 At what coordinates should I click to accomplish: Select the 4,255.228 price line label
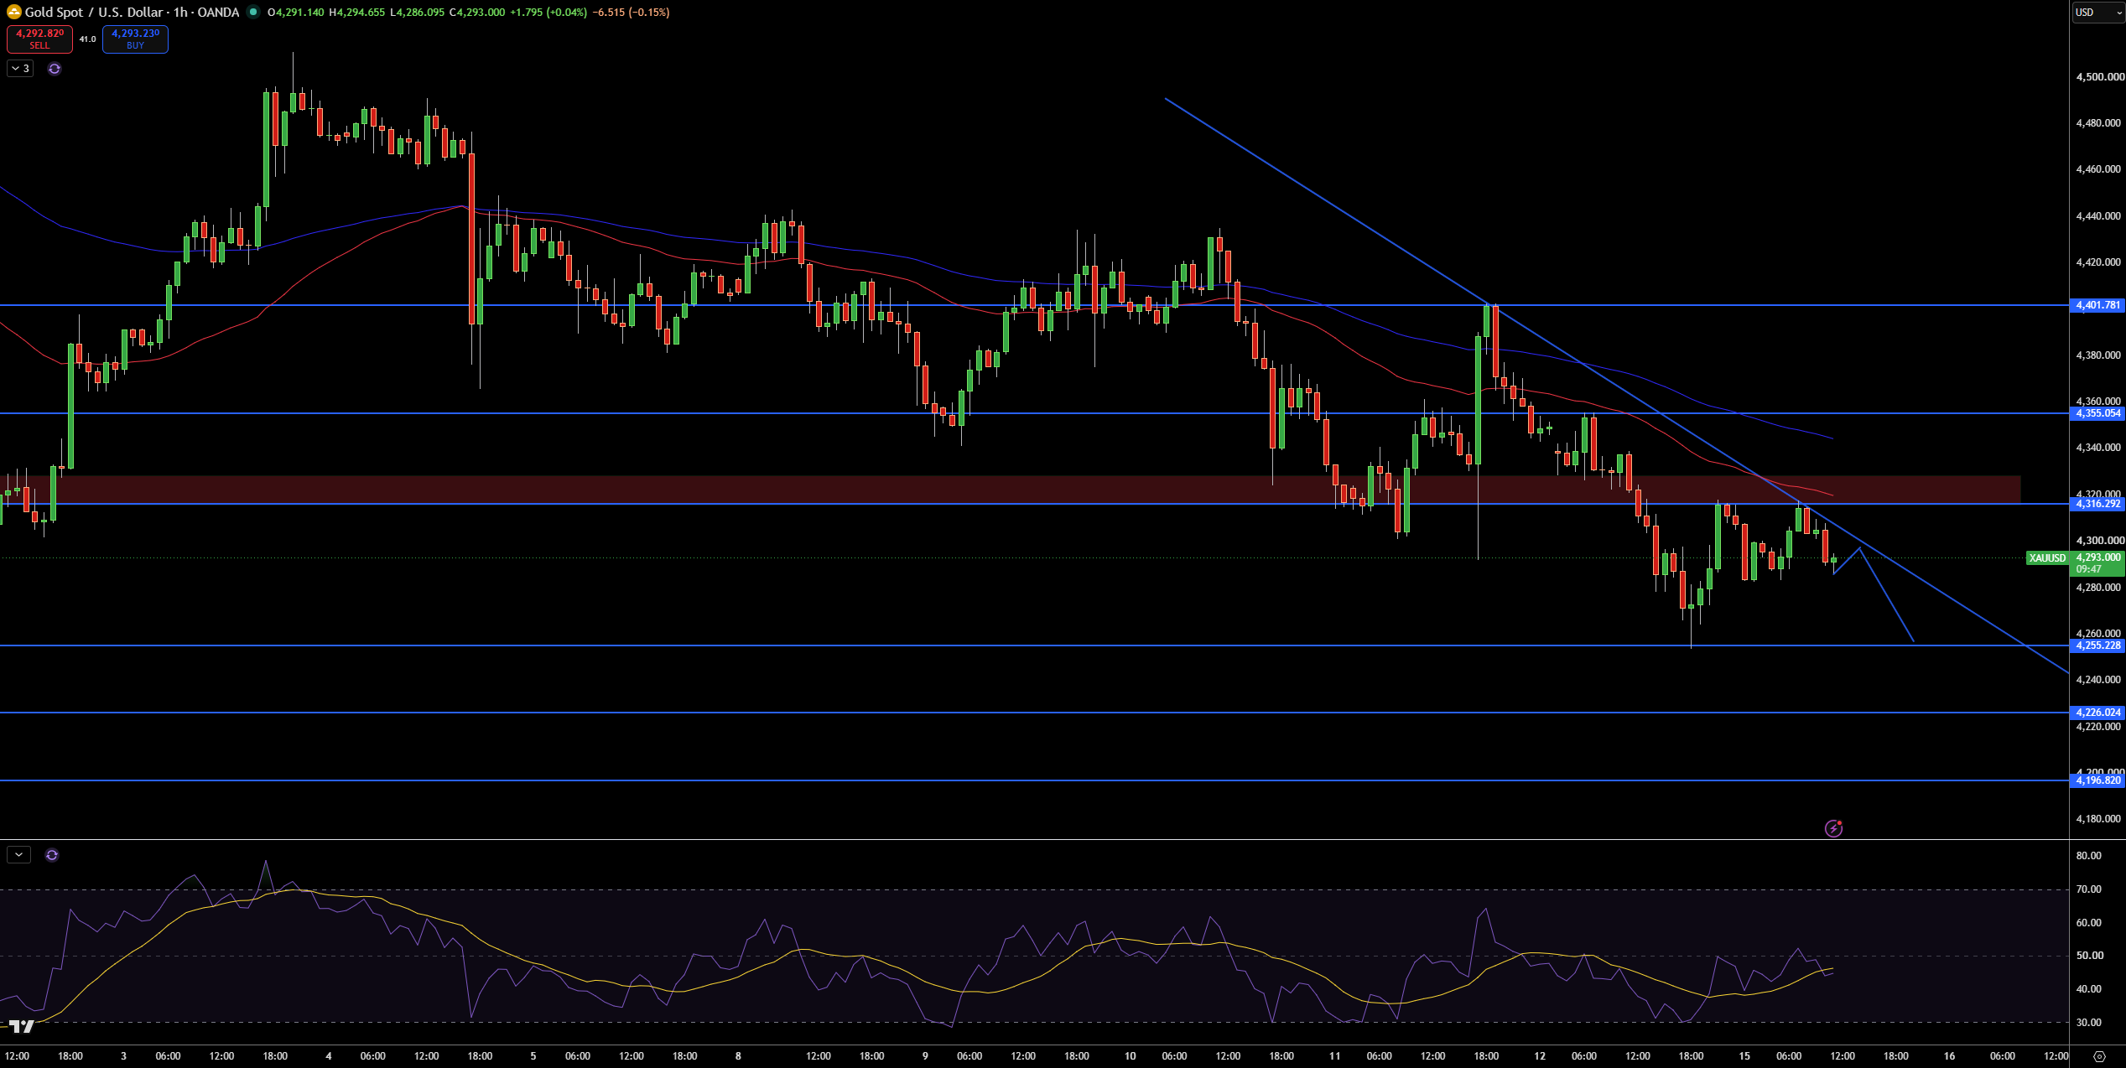coord(2097,645)
